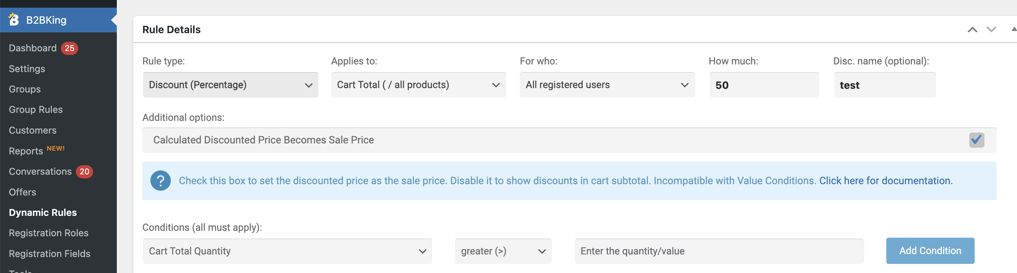The image size is (1017, 273).
Task: Uncheck Calculated Discounted Price Becomes Sale Price
Action: pos(976,140)
